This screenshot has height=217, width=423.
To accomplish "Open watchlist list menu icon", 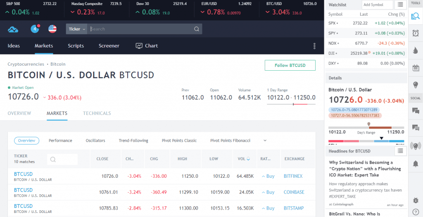I will tap(400, 5).
